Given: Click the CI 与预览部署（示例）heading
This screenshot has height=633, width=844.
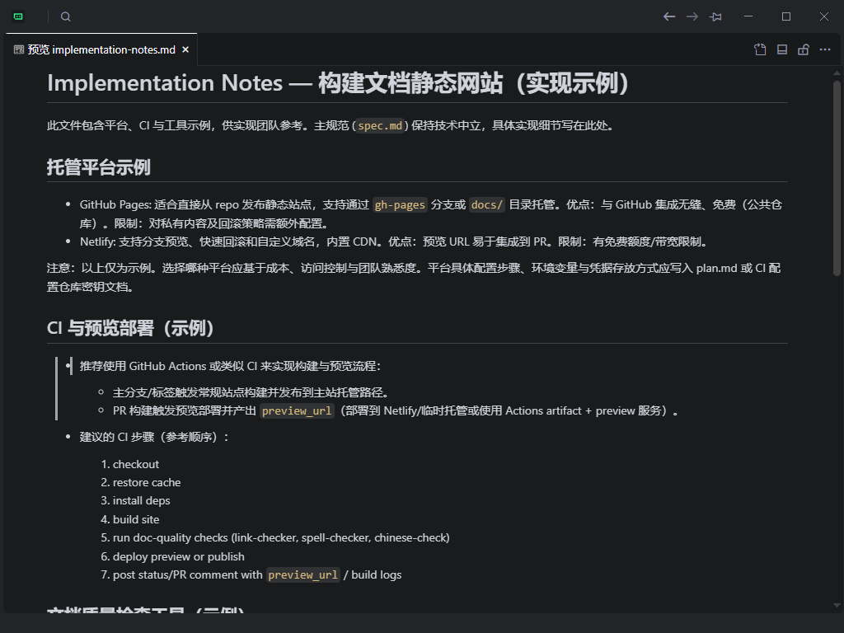Looking at the screenshot, I should pos(129,327).
